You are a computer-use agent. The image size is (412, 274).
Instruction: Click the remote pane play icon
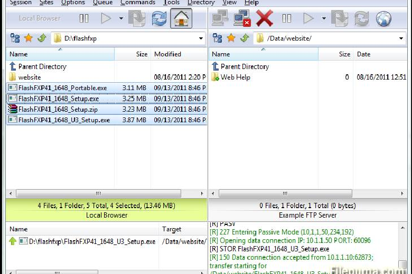308,18
